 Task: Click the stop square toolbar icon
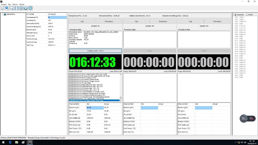(26, 8)
